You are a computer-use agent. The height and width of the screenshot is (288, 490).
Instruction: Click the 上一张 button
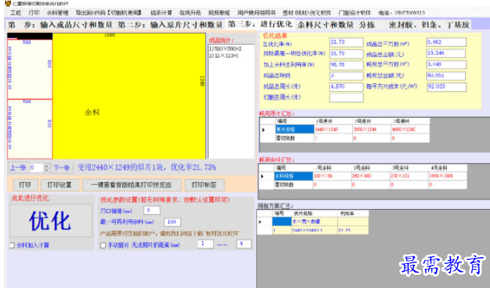(x=18, y=168)
